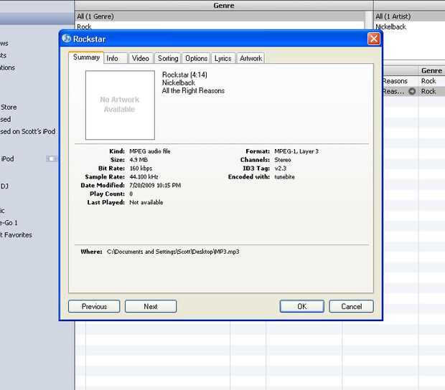Go to the Previous song
Screen dimensions: 445x390
tap(94, 306)
